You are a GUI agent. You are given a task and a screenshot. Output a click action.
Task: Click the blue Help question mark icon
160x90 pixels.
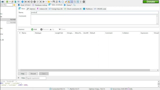point(22,2)
